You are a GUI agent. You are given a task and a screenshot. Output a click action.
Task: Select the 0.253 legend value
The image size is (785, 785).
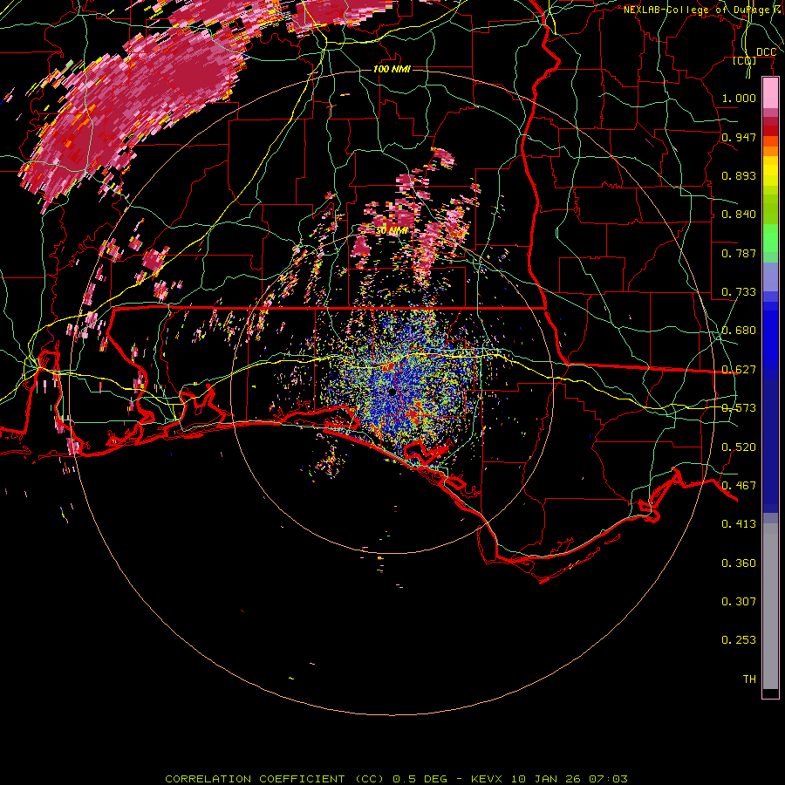click(x=739, y=640)
